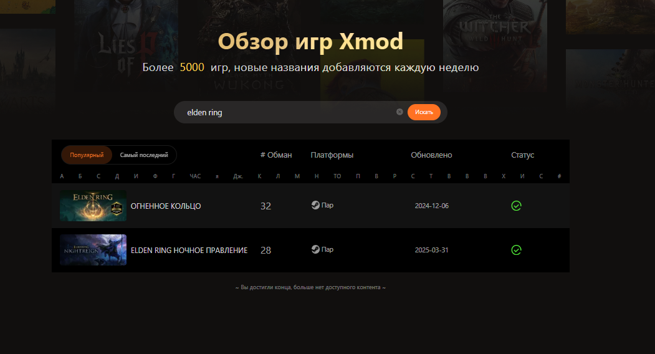Click update date 2025-03-31
Screen dimensions: 655x354
pyautogui.click(x=431, y=250)
